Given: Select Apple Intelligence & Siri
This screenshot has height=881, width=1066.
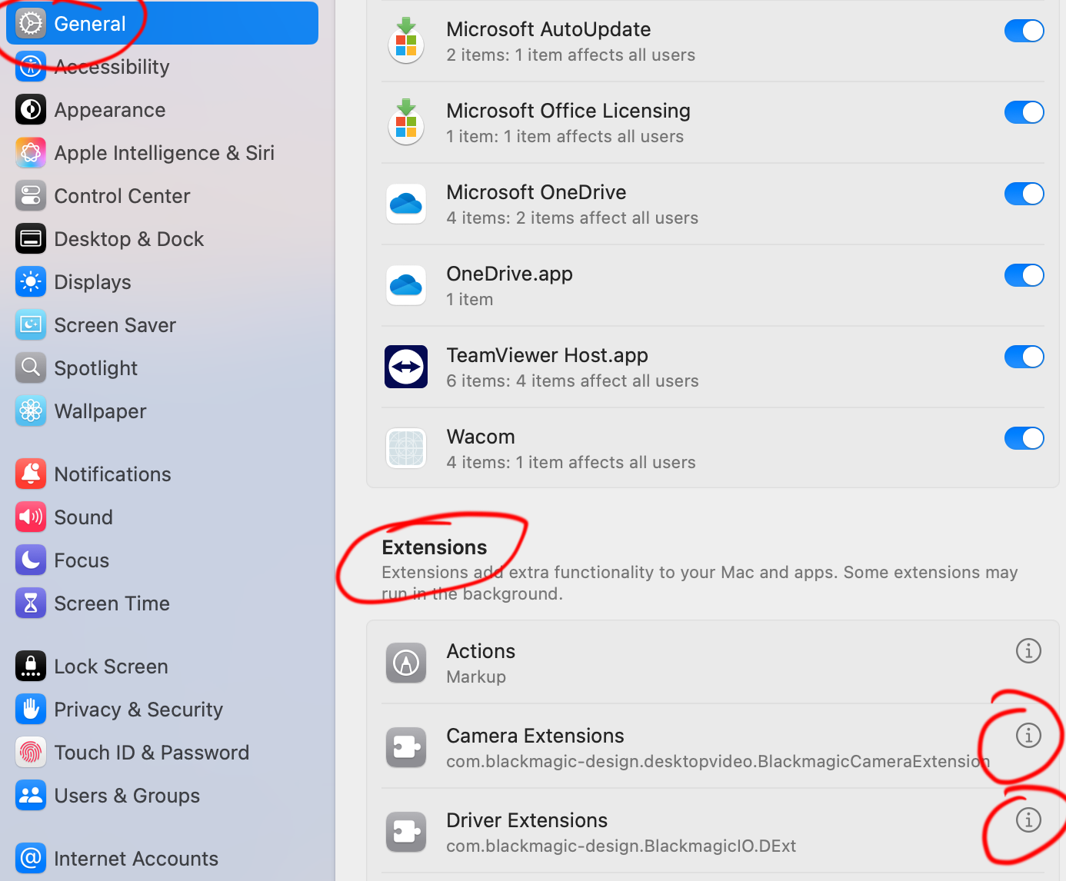Looking at the screenshot, I should click(162, 153).
